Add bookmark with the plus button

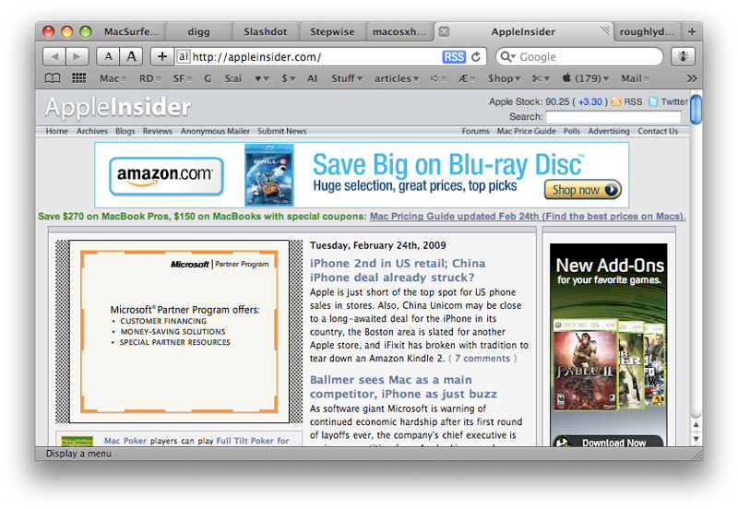[x=162, y=57]
